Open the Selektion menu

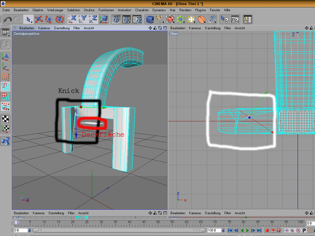tap(74, 10)
